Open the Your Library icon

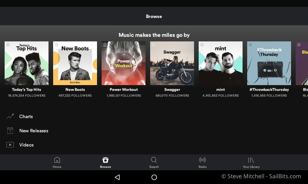251,160
